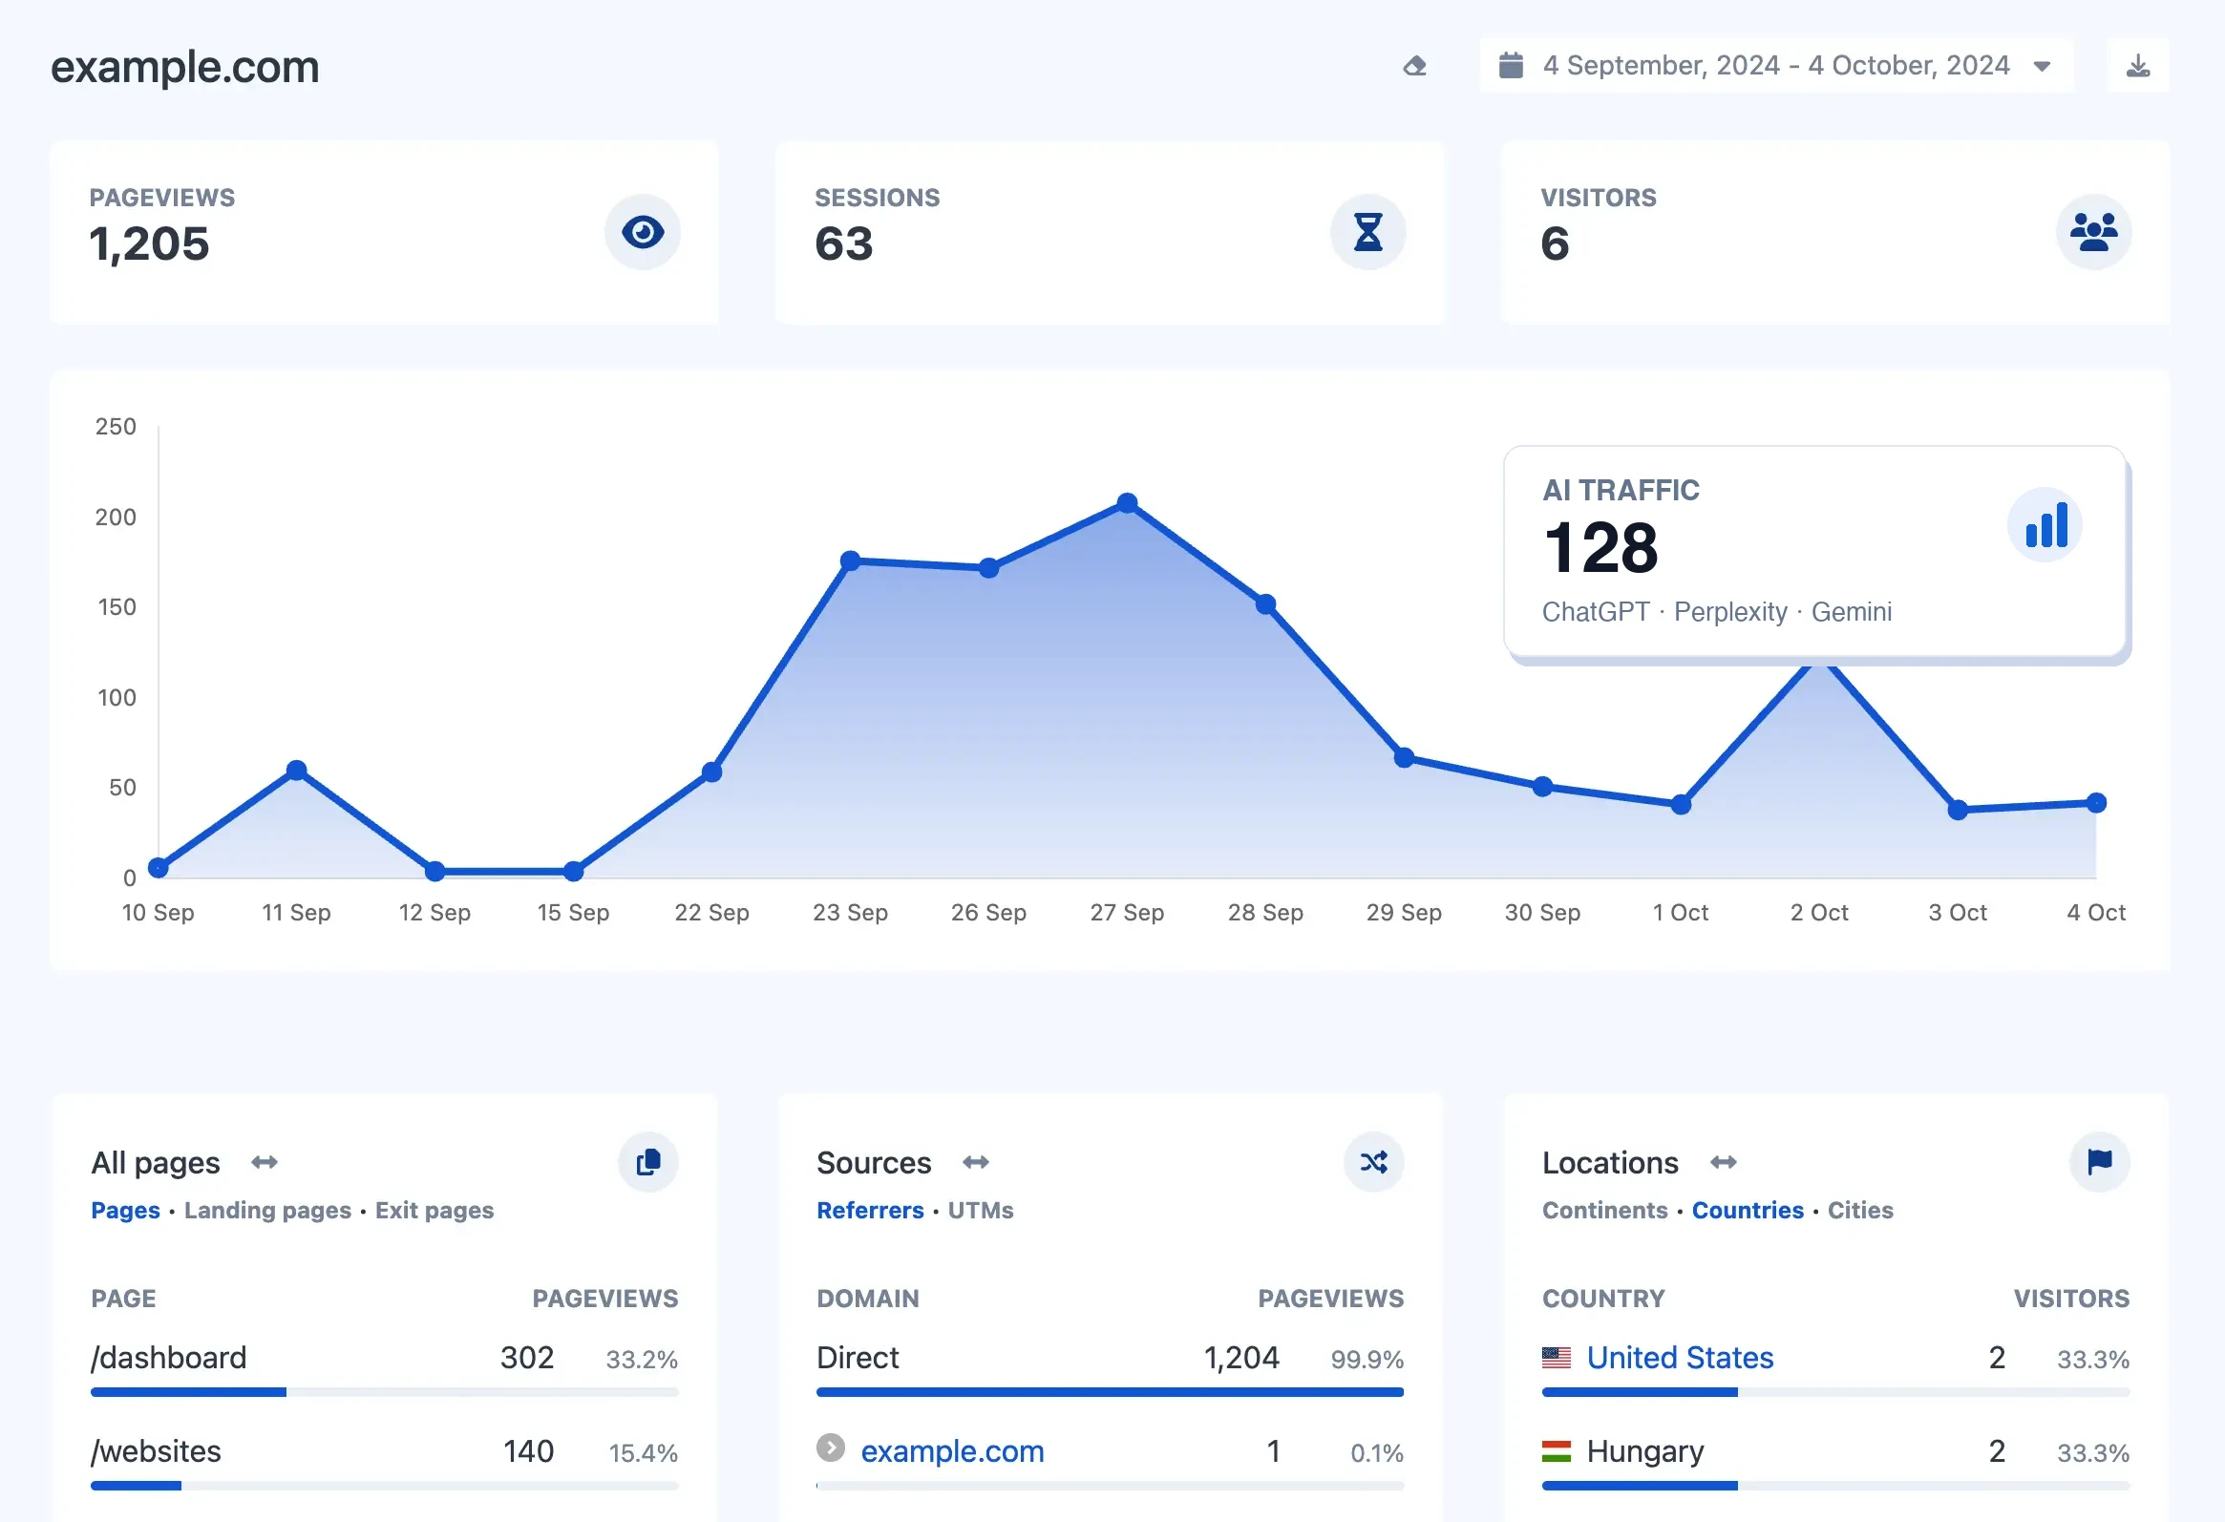
Task: Open the United States country link
Action: click(x=1681, y=1358)
